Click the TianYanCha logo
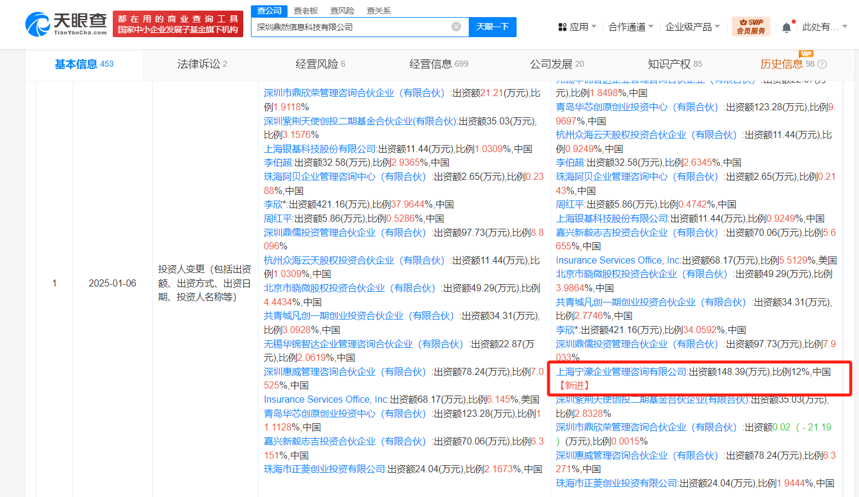Viewport: 859px width, 497px height. tap(66, 24)
